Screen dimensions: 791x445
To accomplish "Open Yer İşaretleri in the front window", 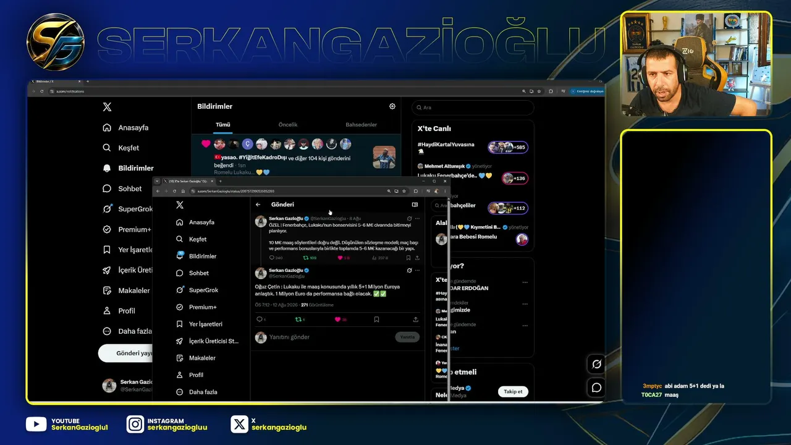I will [199, 324].
